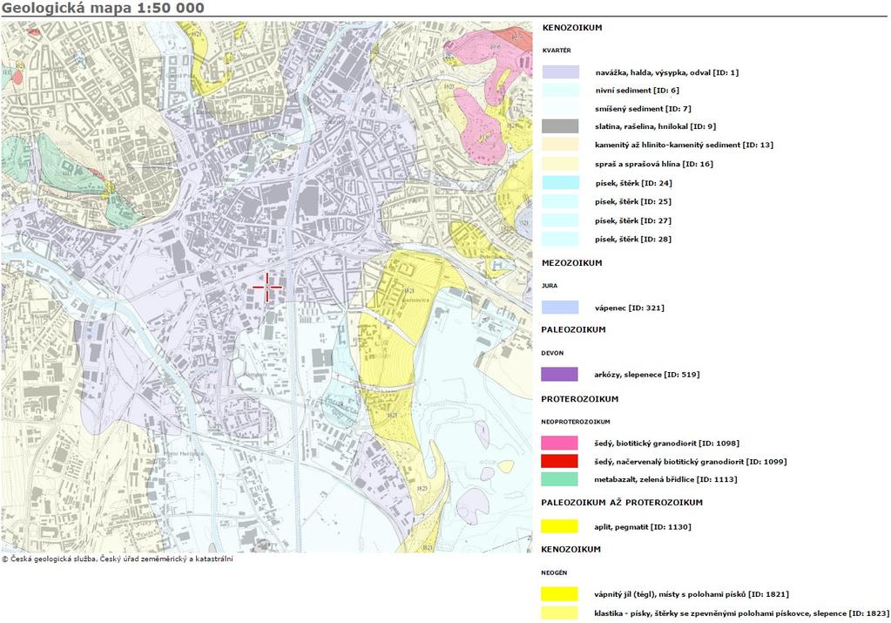Screen dimensions: 891x623
Task: Click label 'aplit, pegmatit [ID: 1130]'
Action: point(642,527)
